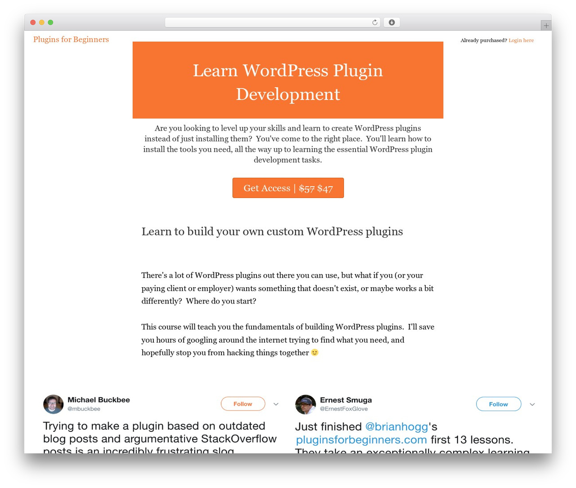Select the heading 'Learn to build your own custom WordPress plugins'
The image size is (576, 488).
[272, 231]
